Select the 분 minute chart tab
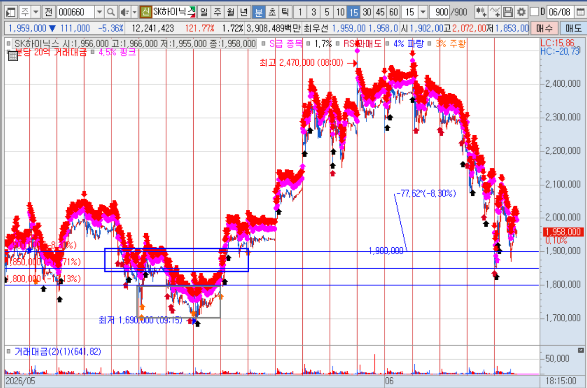The width and height of the screenshot is (587, 388). click(258, 12)
